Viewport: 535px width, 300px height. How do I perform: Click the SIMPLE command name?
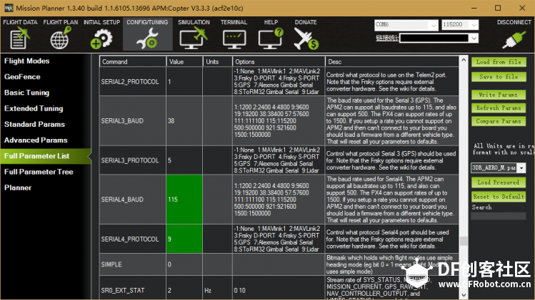point(111,264)
